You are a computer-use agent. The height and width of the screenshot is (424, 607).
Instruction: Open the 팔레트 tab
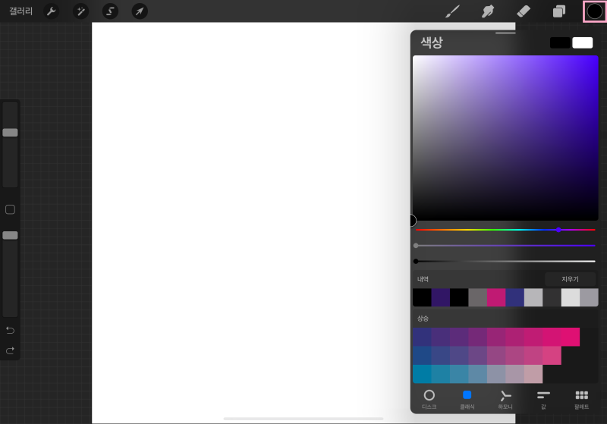coord(581,400)
